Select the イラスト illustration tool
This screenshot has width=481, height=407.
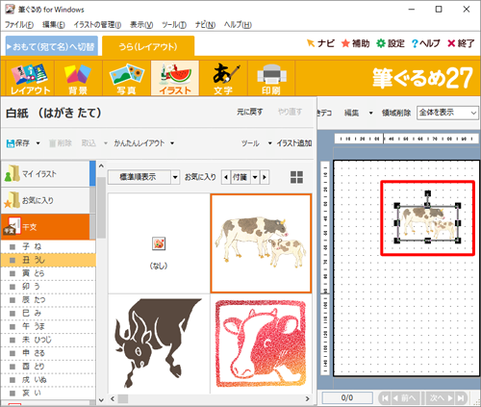point(175,78)
